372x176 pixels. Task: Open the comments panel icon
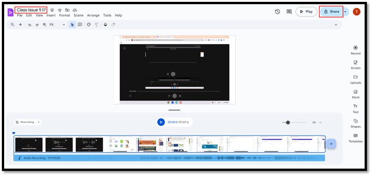(289, 12)
